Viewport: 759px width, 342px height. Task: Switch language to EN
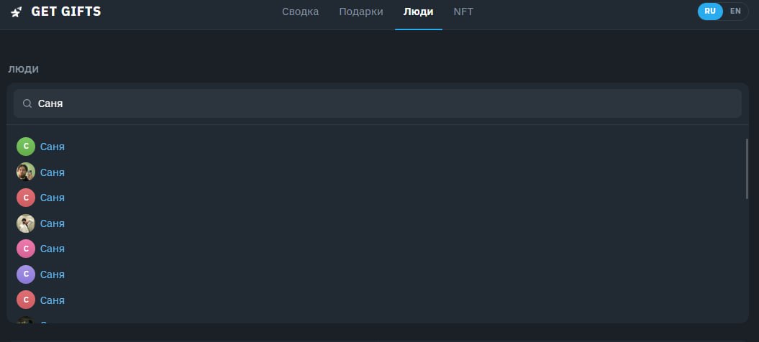[x=735, y=11]
